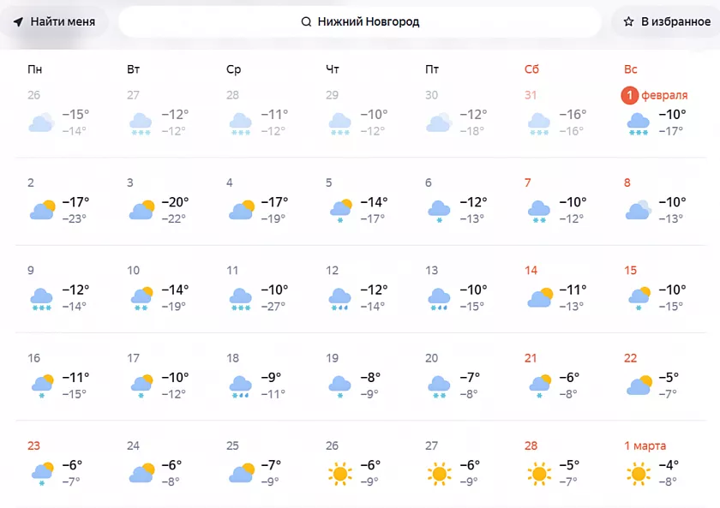Image resolution: width=720 pixels, height=508 pixels.
Task: Click the snowy cloud icon for 1 февраля
Action: coord(639,123)
